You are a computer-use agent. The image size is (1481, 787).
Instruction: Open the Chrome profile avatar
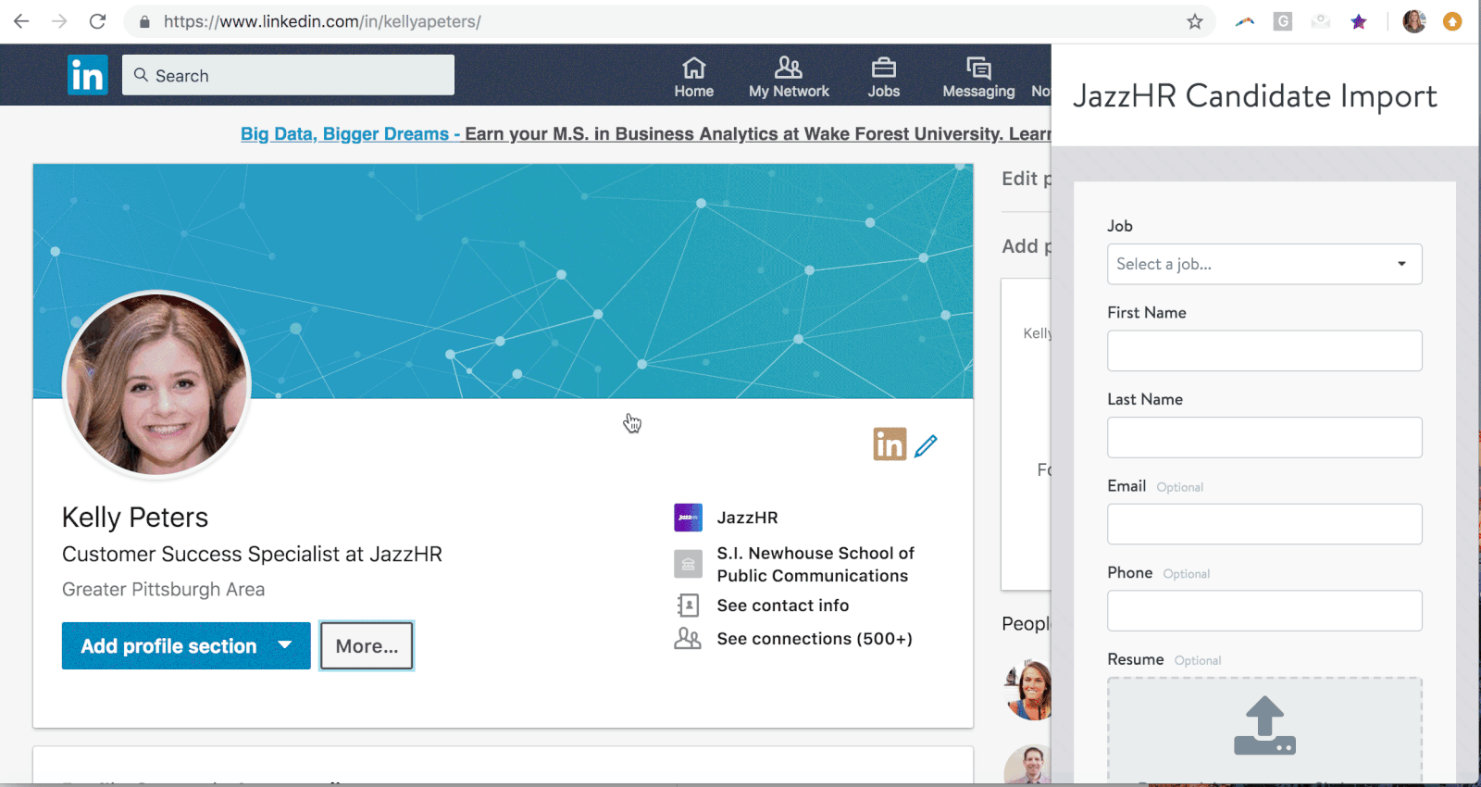[x=1414, y=21]
